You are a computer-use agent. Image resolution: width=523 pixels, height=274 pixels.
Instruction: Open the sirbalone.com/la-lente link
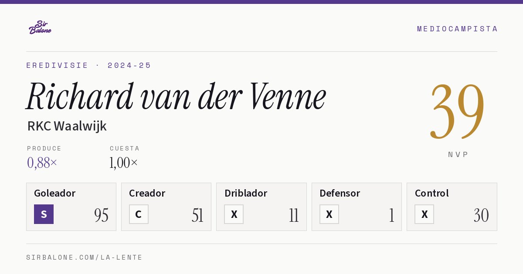85,257
